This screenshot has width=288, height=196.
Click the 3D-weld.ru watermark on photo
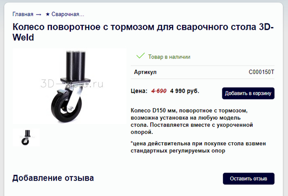point(72,84)
